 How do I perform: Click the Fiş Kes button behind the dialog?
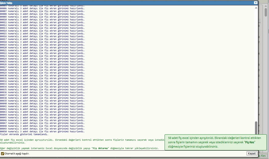(x=262, y=156)
